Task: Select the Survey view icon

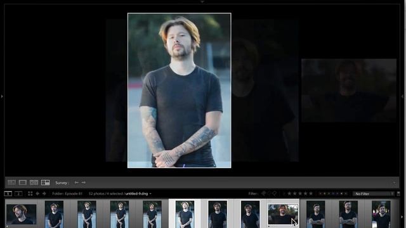Action: 45,182
